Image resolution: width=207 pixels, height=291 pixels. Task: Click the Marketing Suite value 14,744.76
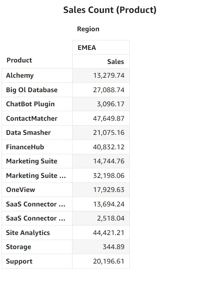click(x=109, y=161)
